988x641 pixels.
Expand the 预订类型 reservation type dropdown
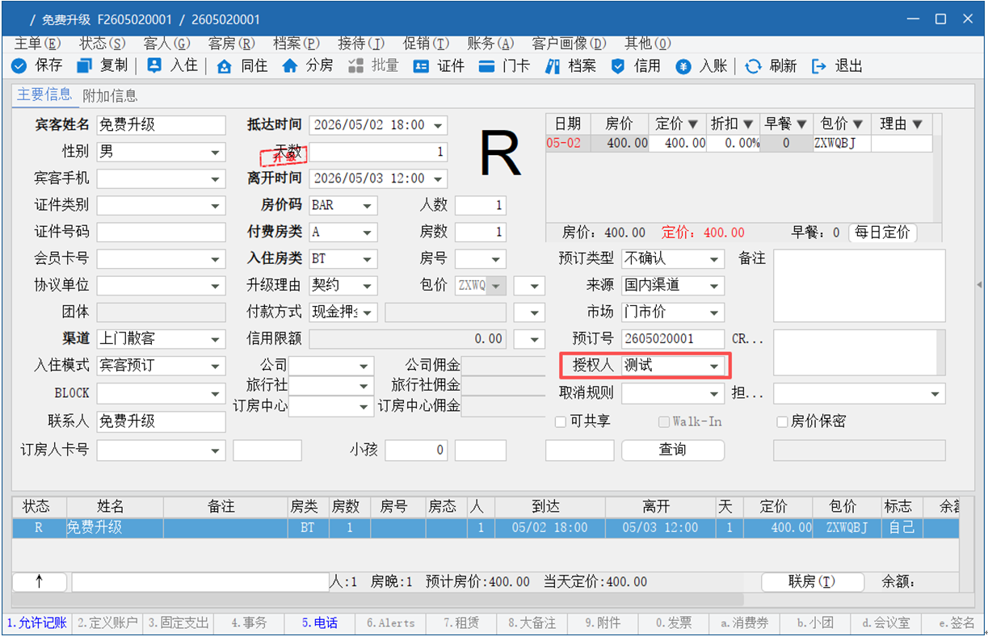714,259
